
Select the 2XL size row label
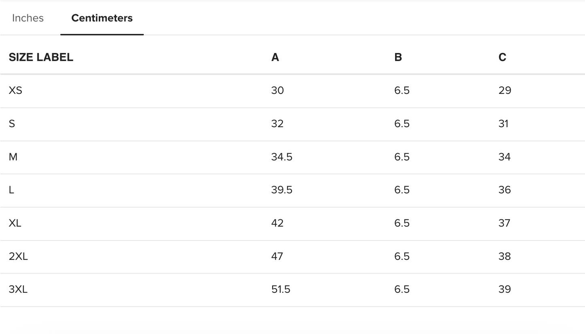[x=18, y=256]
